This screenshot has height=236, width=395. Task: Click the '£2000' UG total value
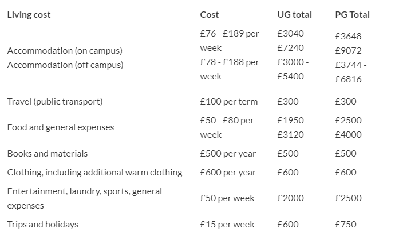click(x=290, y=198)
